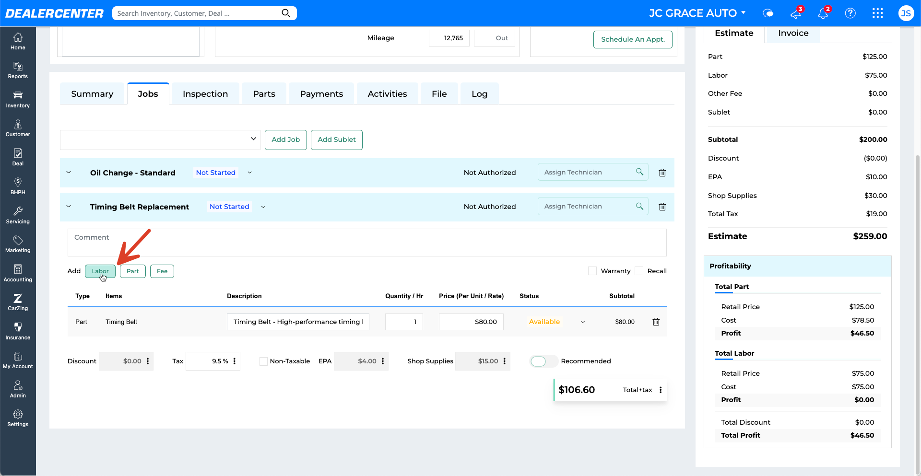
Task: Open Tax options kebab menu
Action: coord(235,361)
